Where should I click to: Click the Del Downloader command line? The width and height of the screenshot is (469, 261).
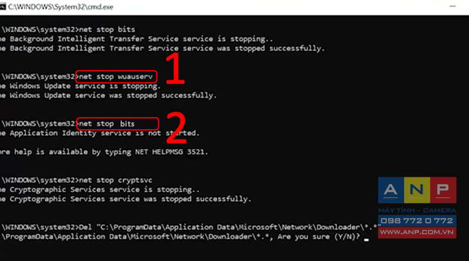click(190, 227)
